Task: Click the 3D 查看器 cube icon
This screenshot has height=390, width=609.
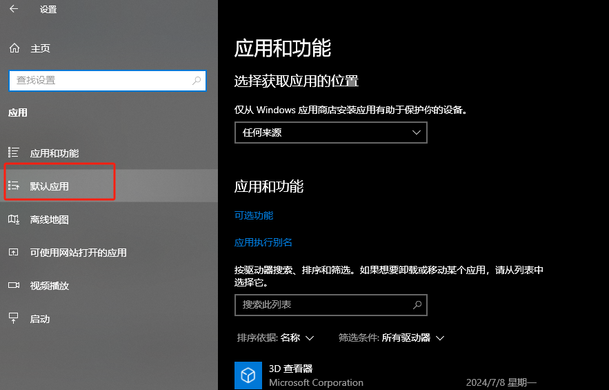Action: (248, 375)
